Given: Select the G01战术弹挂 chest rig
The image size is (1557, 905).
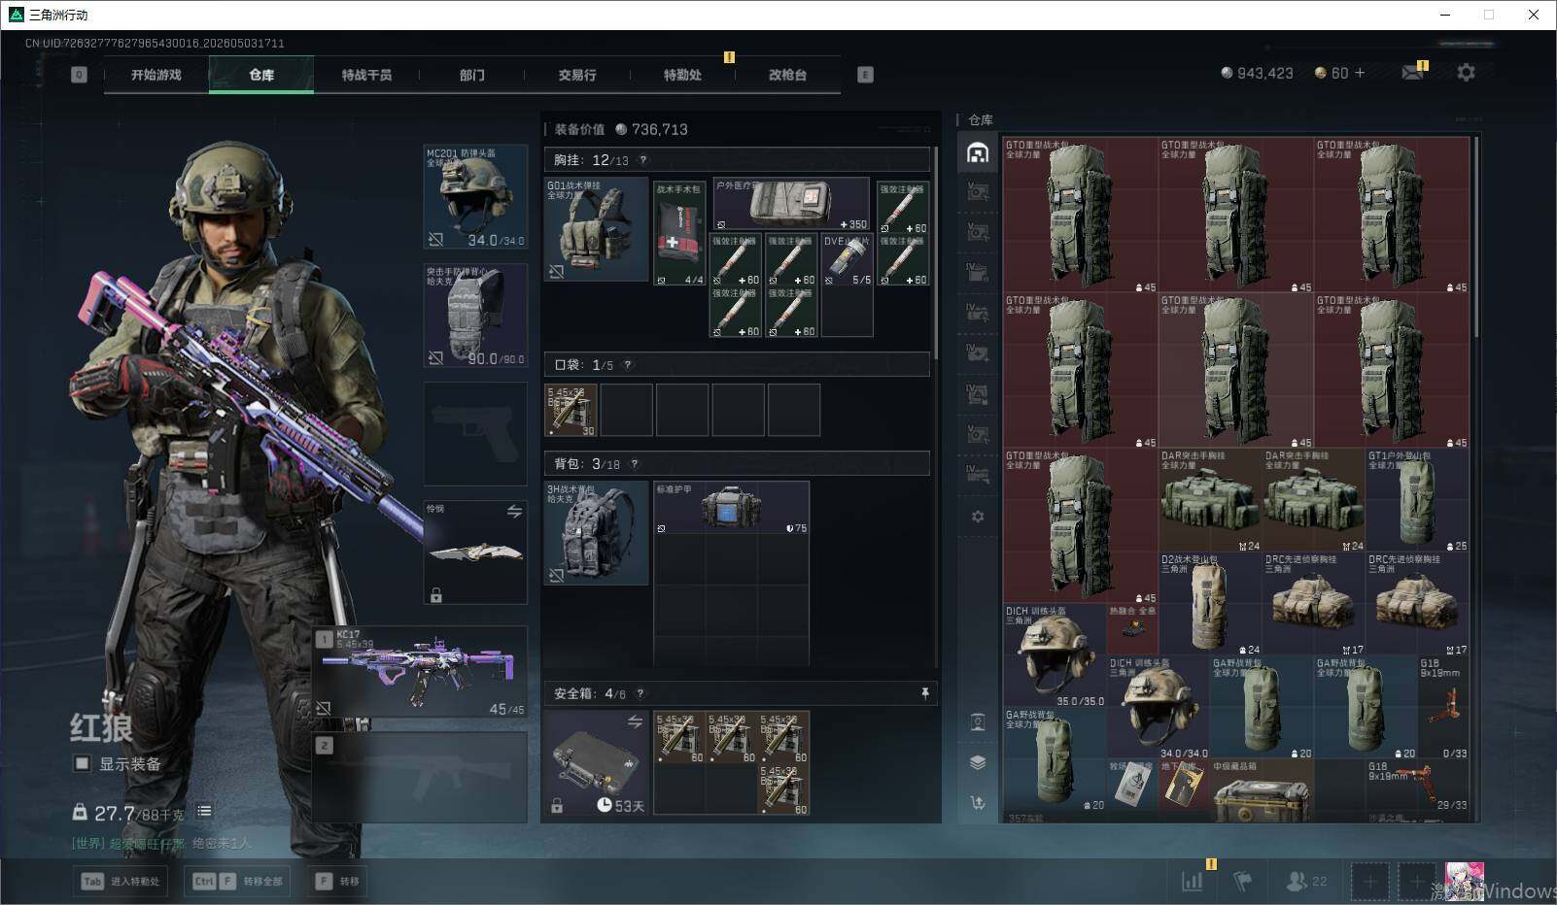Looking at the screenshot, I should point(597,229).
